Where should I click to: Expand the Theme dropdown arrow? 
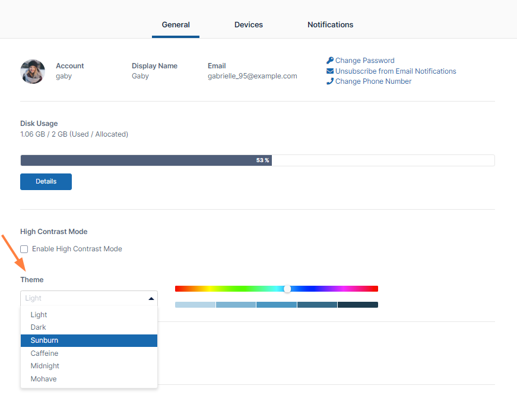(151, 298)
